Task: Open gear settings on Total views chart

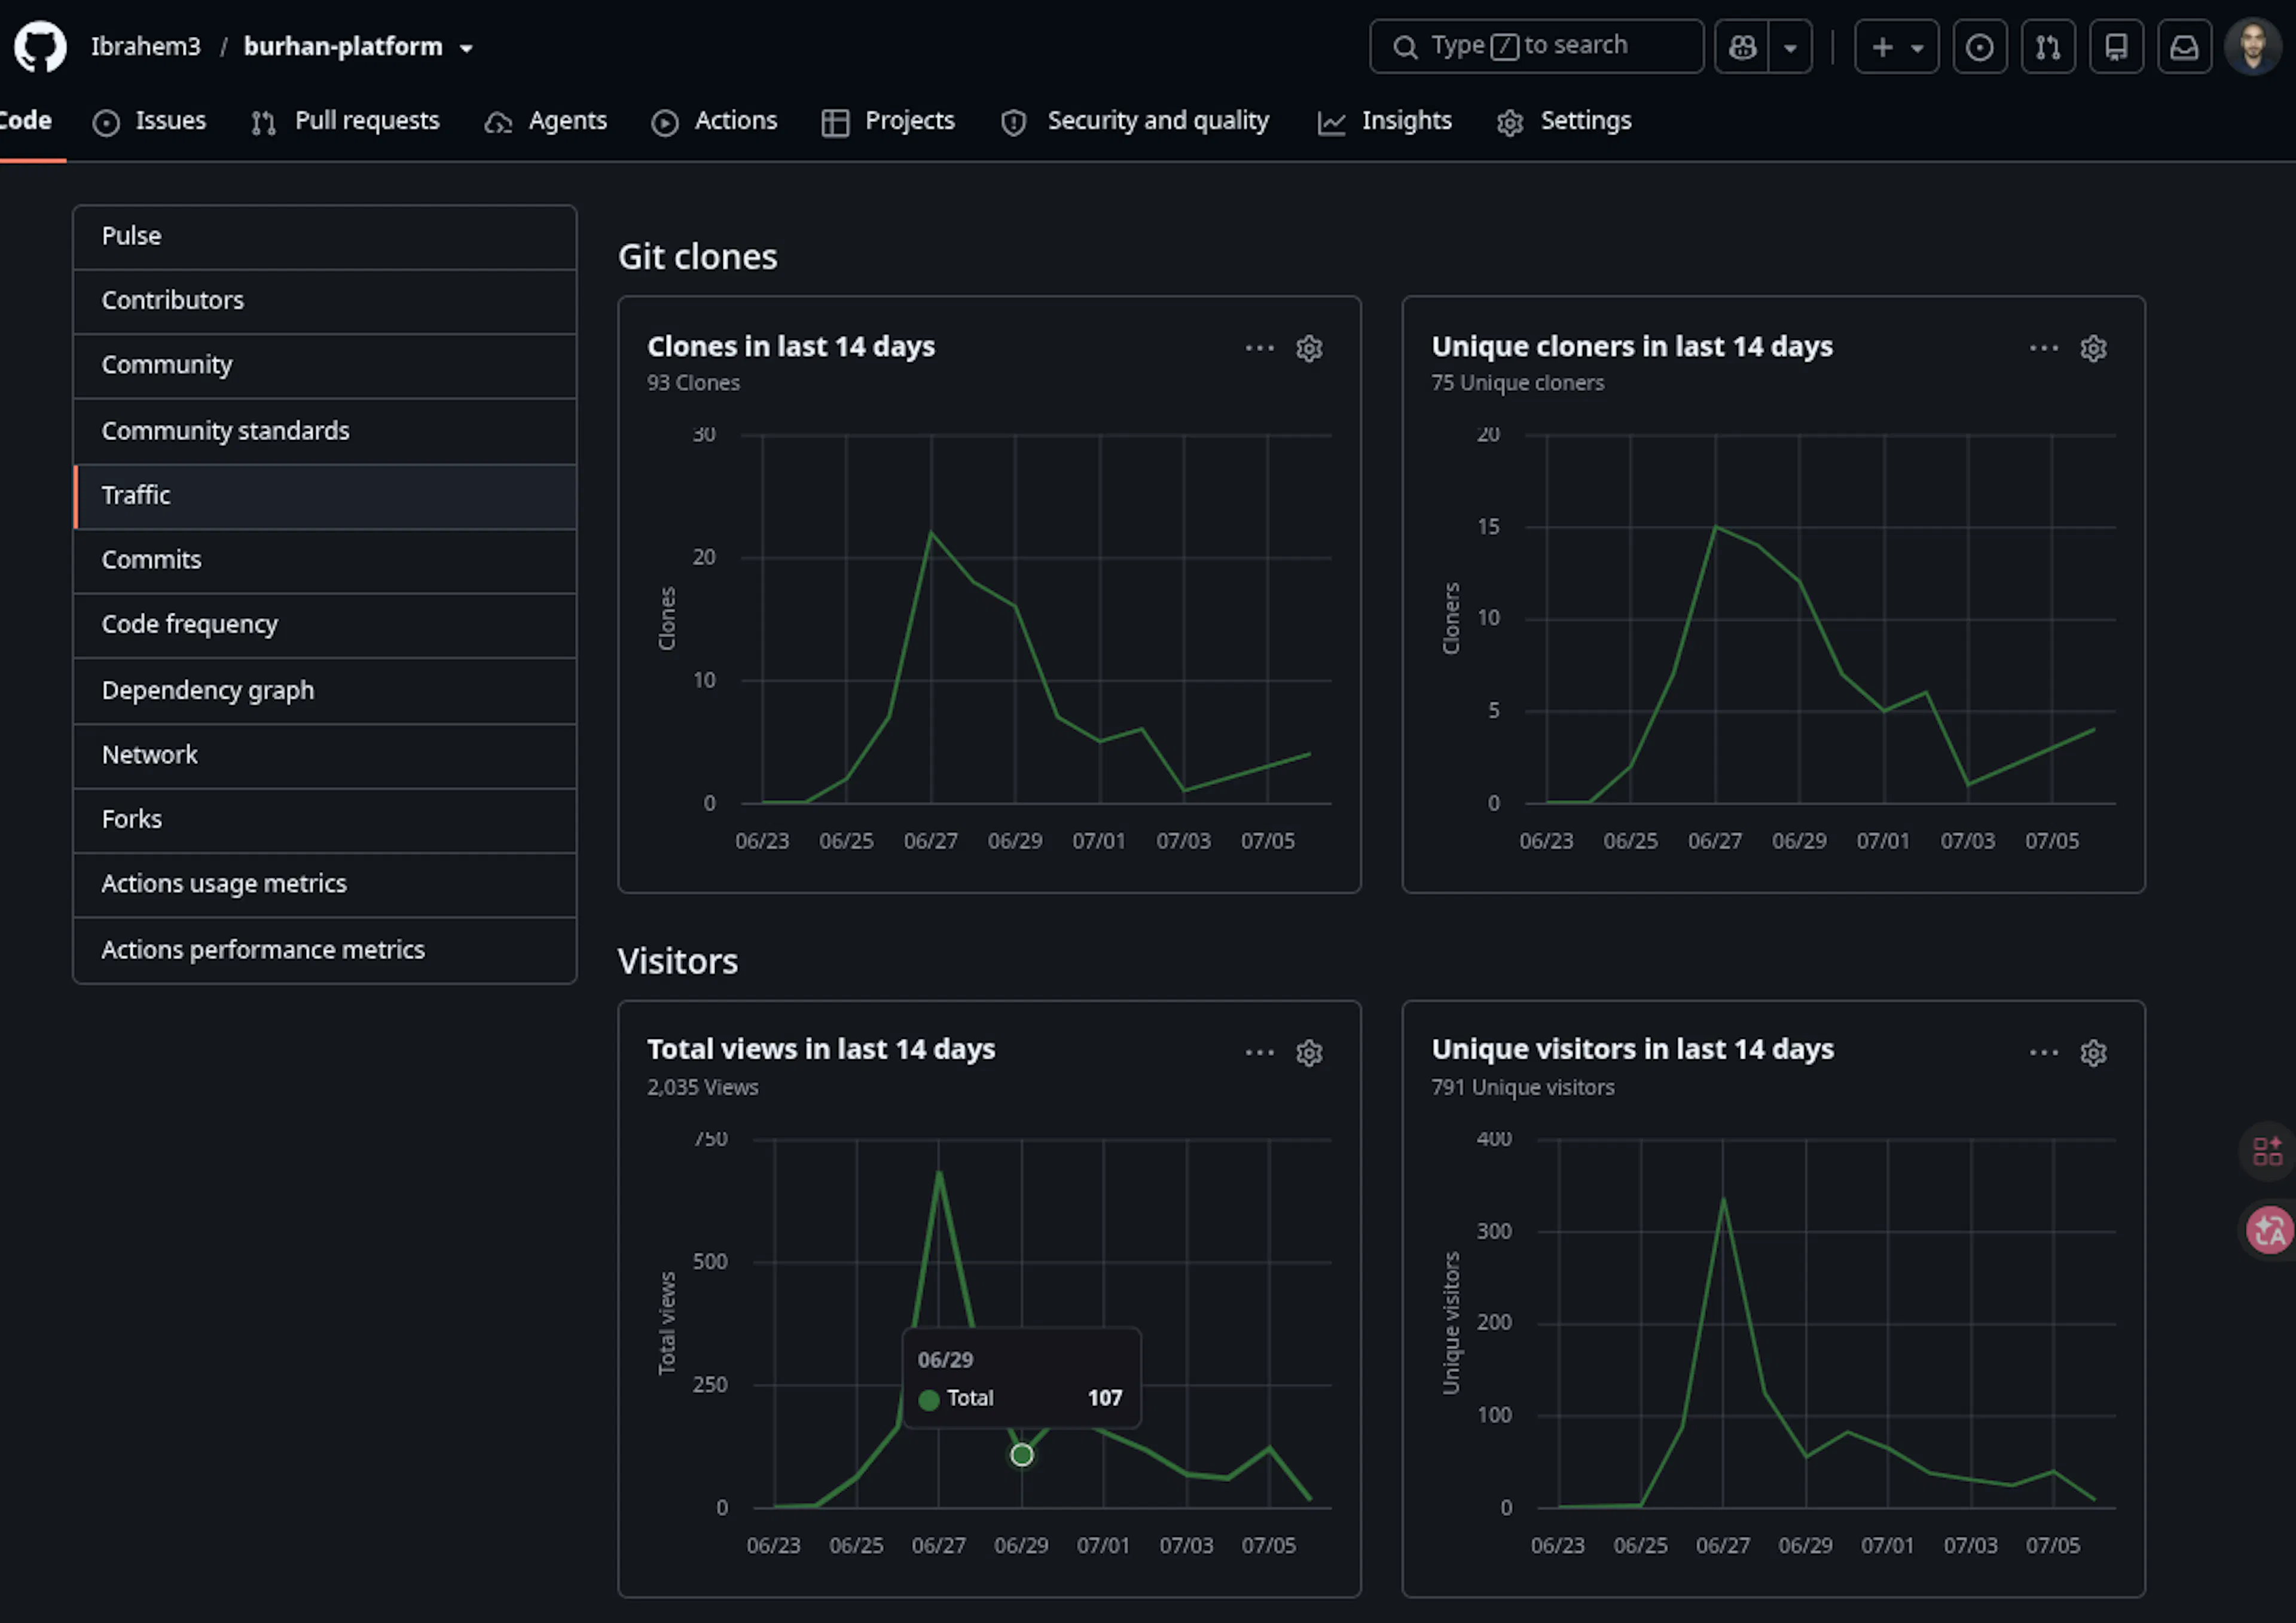Action: [x=1309, y=1053]
